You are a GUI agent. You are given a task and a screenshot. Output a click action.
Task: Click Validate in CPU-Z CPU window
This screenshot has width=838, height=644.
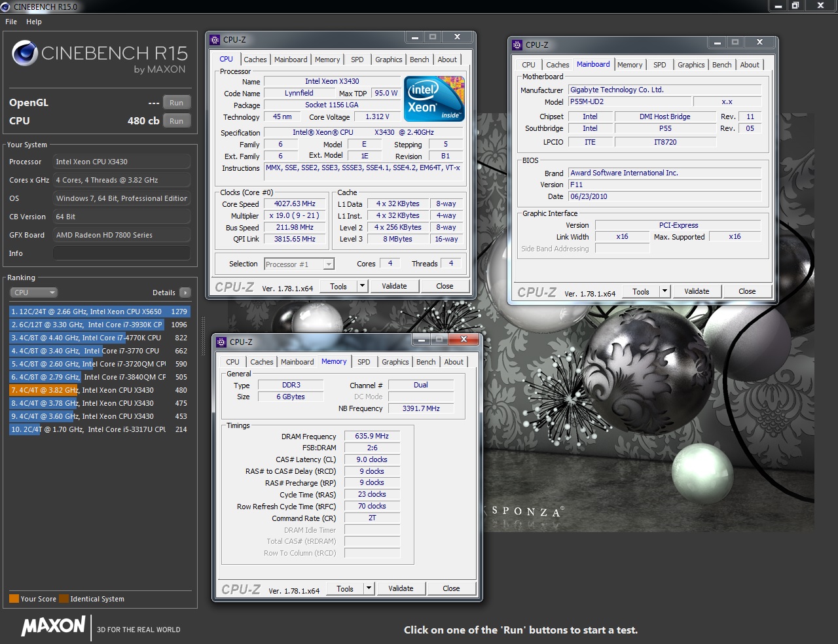tap(394, 286)
